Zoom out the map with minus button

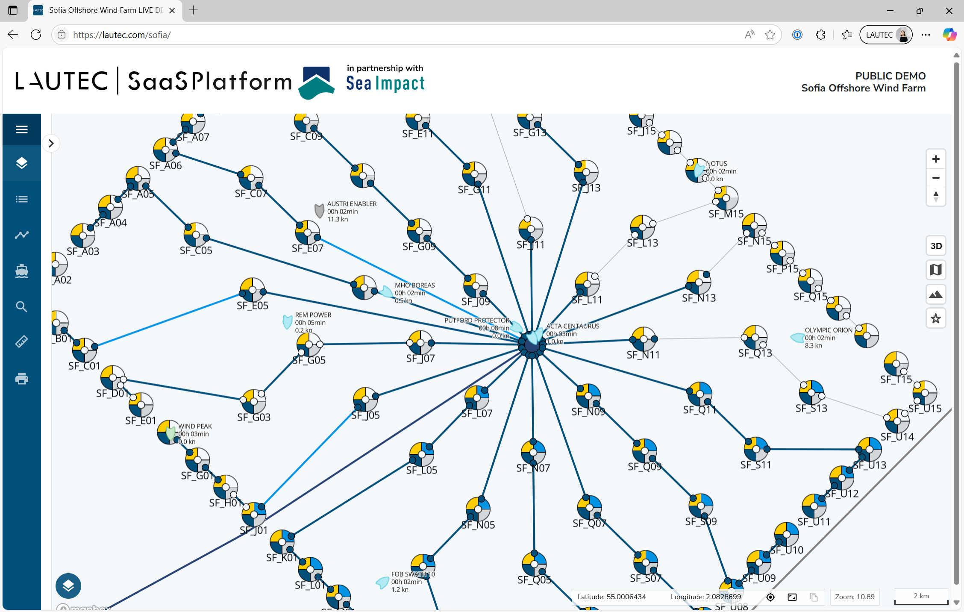[x=936, y=178]
